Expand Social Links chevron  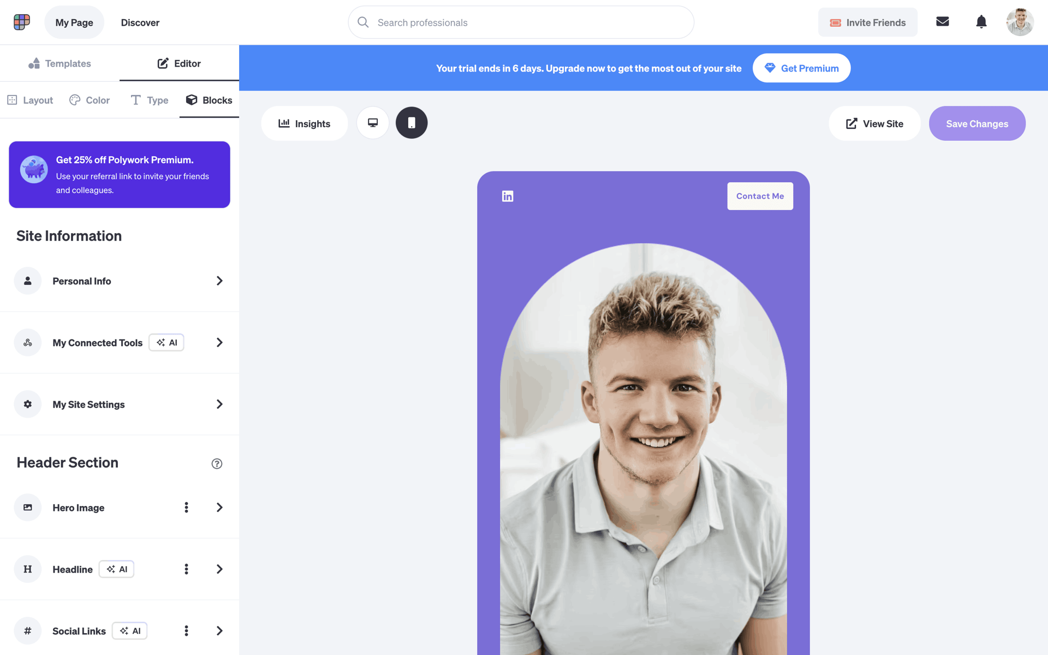click(219, 631)
